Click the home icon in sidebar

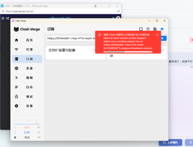click(17, 40)
